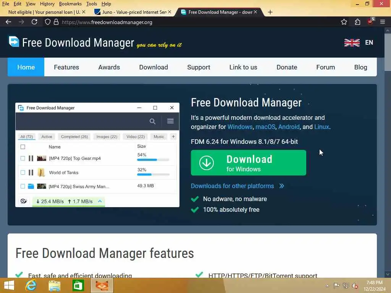Click the download arrow circle icon
This screenshot has height=293, width=391.
tap(207, 163)
